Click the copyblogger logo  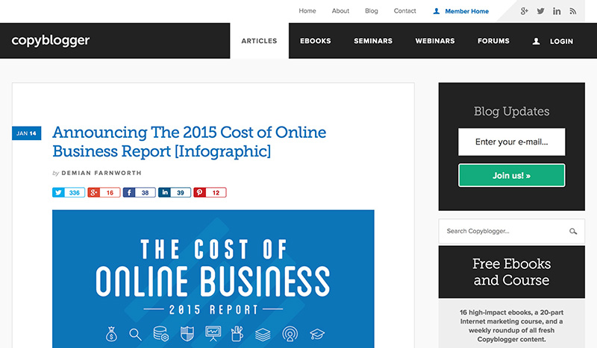pos(51,40)
